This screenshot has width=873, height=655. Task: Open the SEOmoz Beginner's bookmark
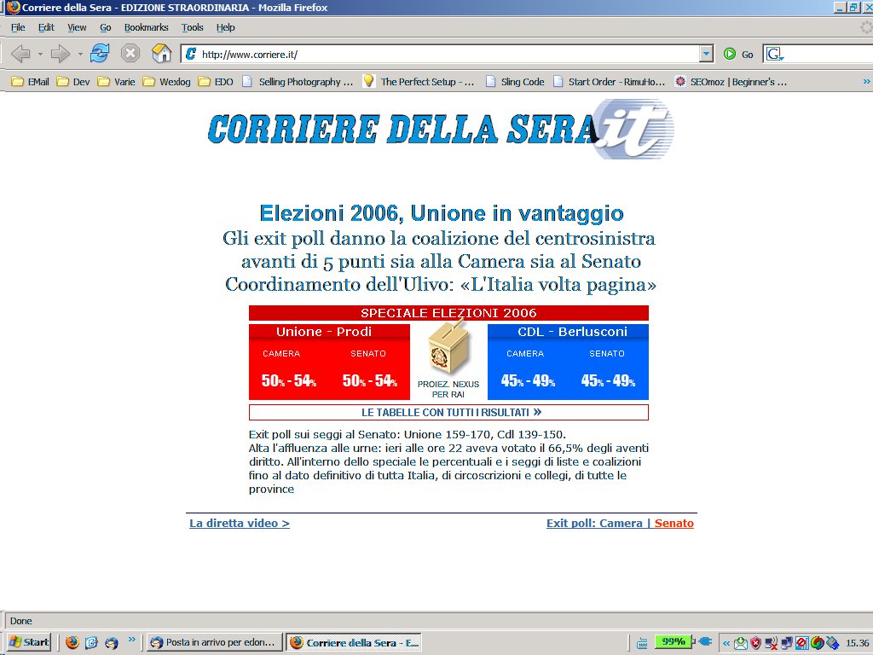pos(731,82)
